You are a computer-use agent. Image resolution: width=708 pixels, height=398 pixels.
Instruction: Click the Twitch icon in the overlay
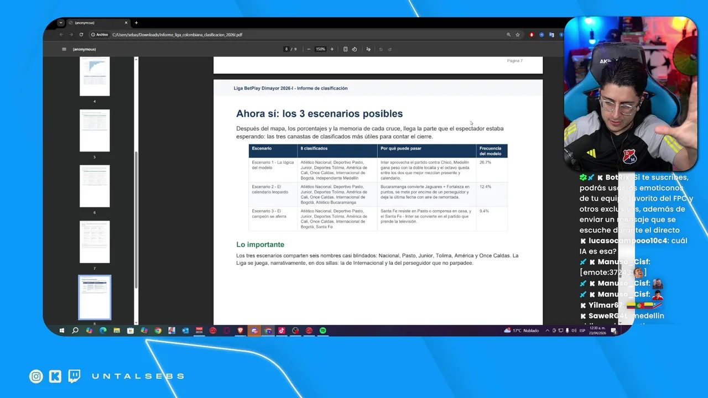tap(74, 376)
